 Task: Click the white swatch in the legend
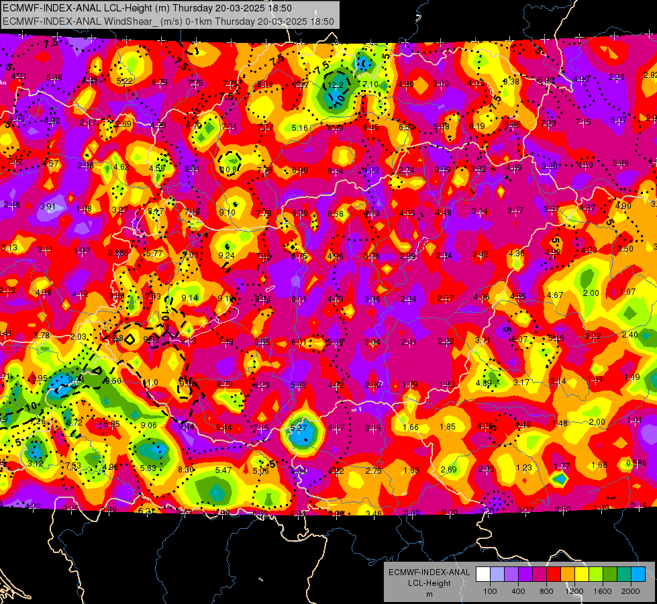tap(483, 574)
